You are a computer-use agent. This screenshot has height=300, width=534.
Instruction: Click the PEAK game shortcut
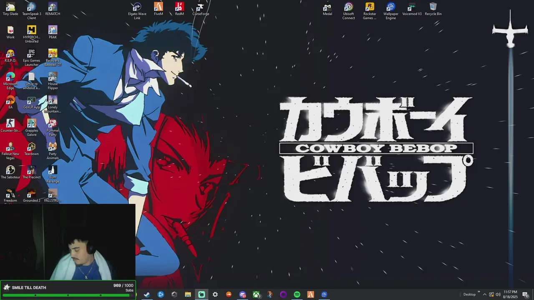[x=53, y=32]
